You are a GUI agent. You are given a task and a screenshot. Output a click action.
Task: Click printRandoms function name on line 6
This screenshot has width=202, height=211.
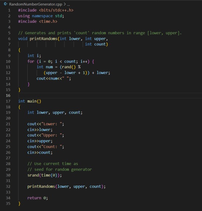click(x=43, y=39)
